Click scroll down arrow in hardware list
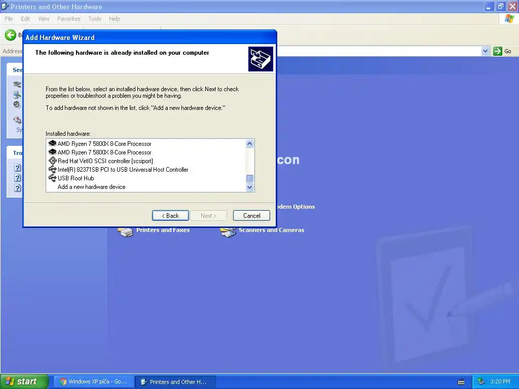Image resolution: width=519 pixels, height=389 pixels. (250, 187)
